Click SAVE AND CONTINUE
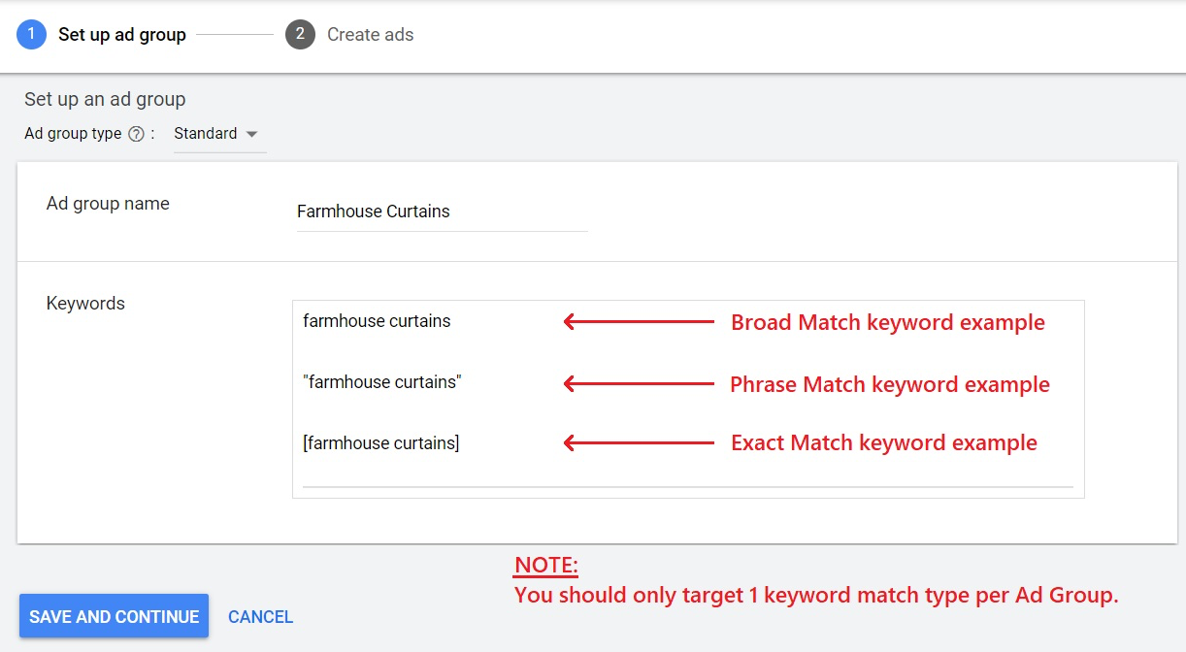Screen dimensions: 1186x652 [x=113, y=616]
